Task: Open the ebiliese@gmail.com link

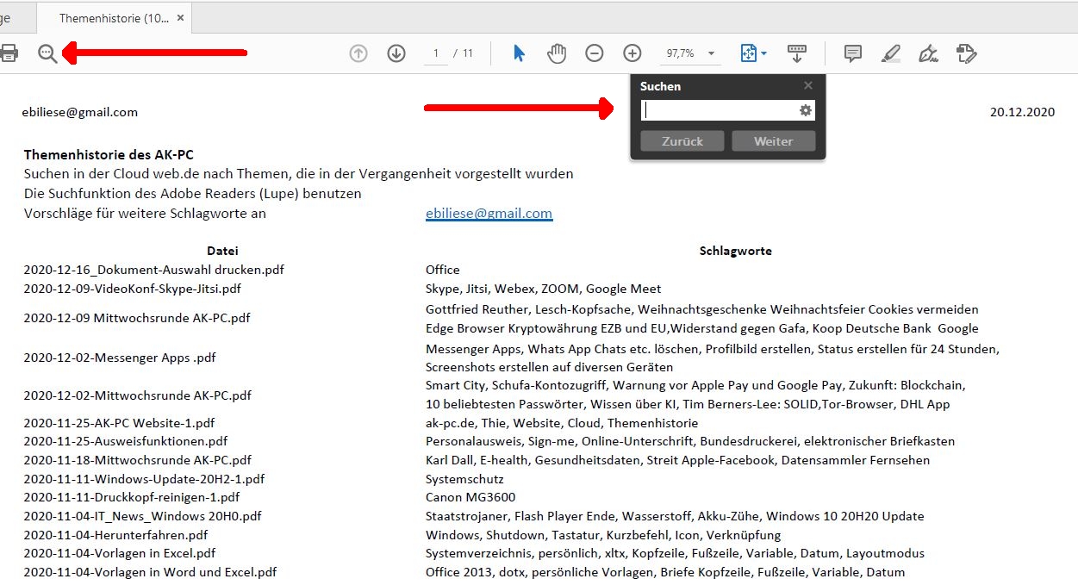Action: (x=489, y=213)
